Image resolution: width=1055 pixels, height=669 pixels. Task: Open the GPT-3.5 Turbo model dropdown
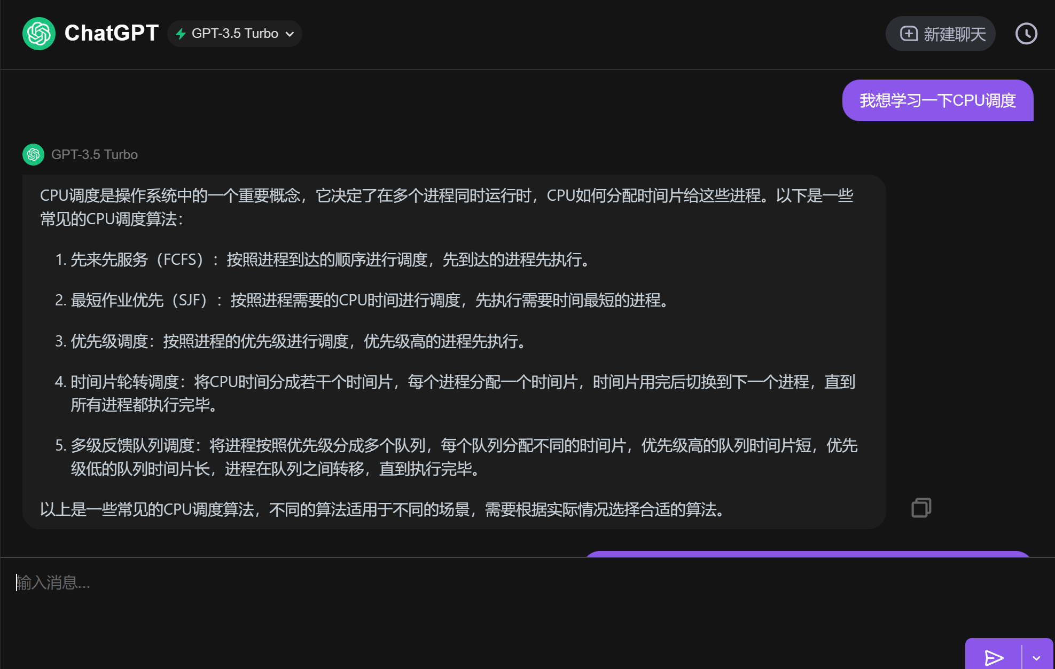point(235,34)
